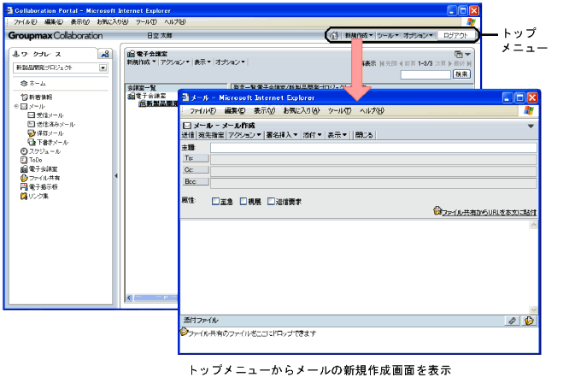Click the paperclip attach icon in attachment bar
Viewport: 569px width, 383px height.
coord(512,321)
